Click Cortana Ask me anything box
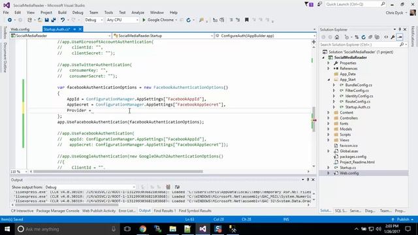 pos(67,229)
